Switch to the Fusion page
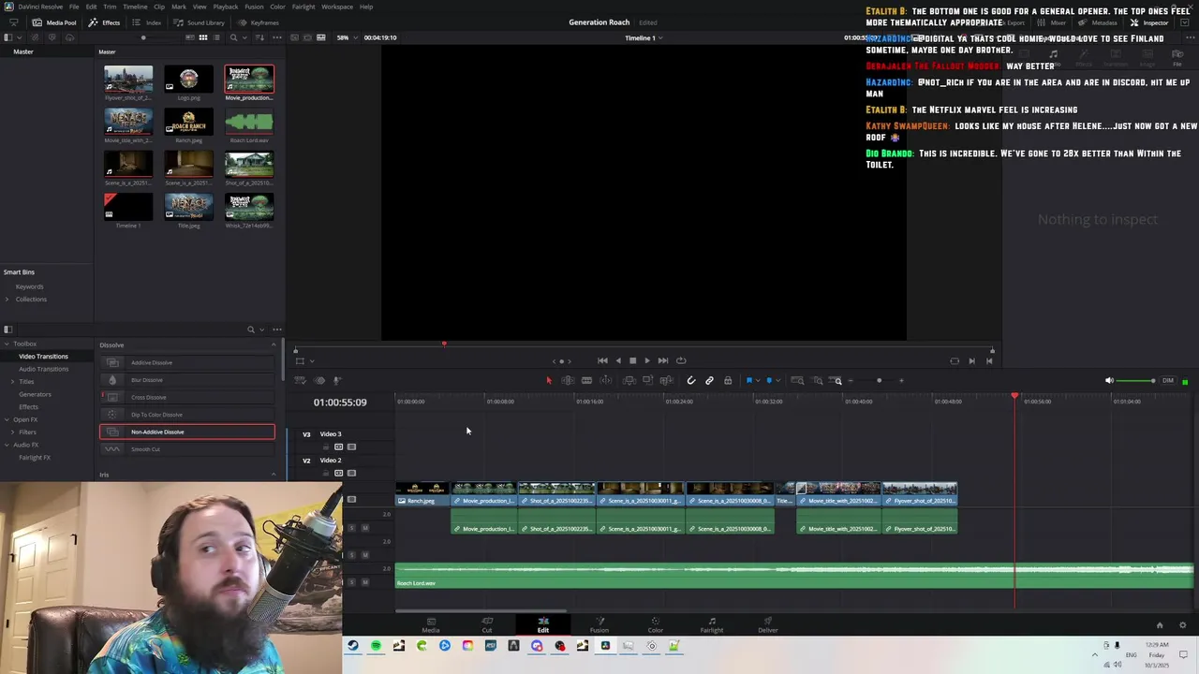1199x674 pixels. click(x=599, y=624)
